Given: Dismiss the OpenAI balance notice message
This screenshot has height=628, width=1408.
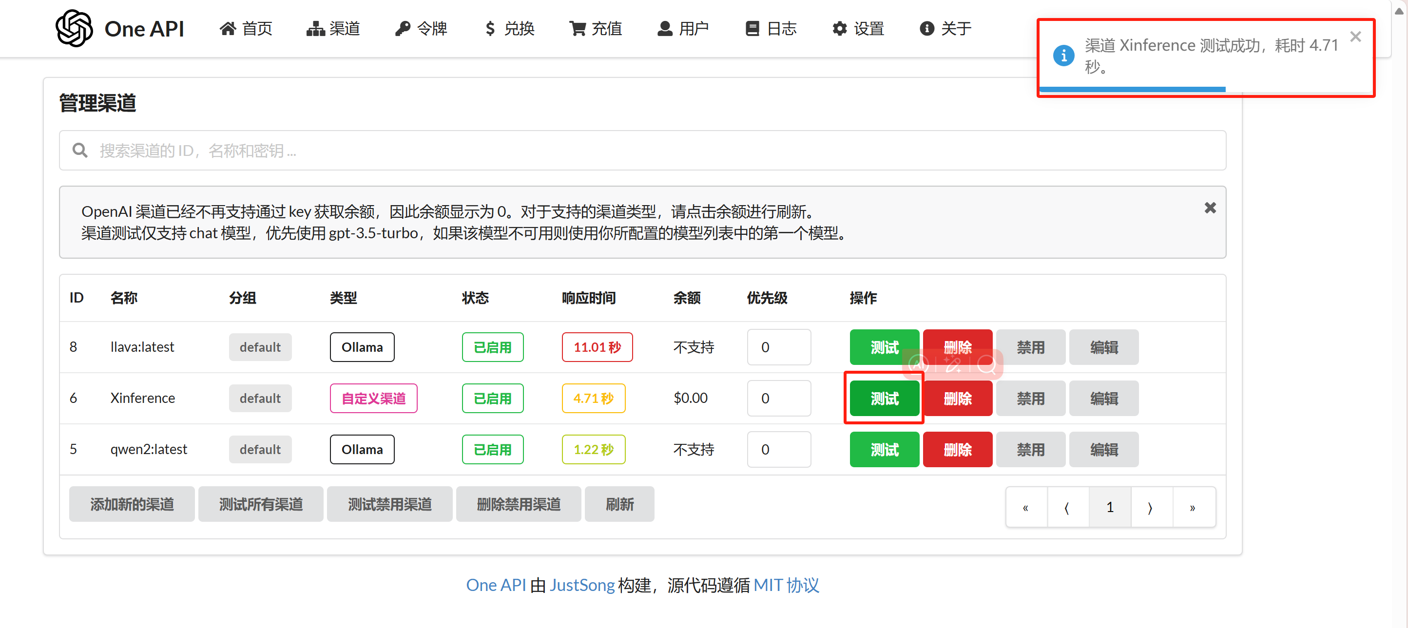Looking at the screenshot, I should pos(1210,208).
